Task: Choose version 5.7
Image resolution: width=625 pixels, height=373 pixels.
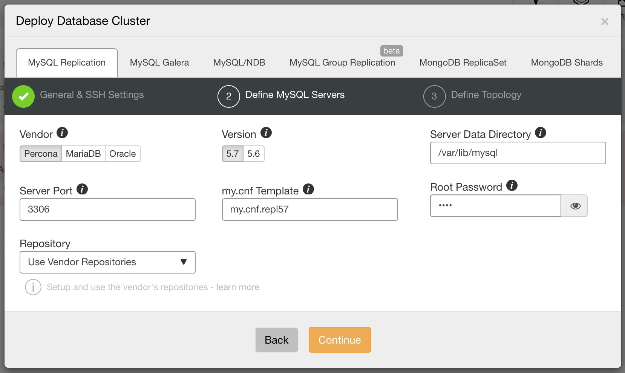Action: point(233,154)
